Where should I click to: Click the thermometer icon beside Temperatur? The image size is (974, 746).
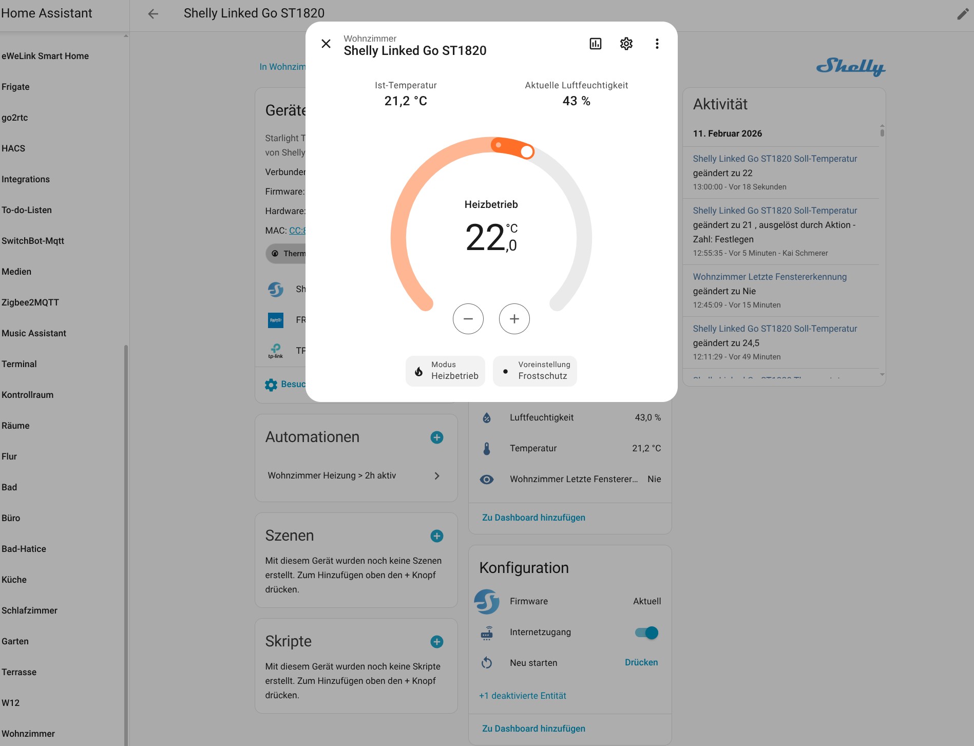coord(487,449)
